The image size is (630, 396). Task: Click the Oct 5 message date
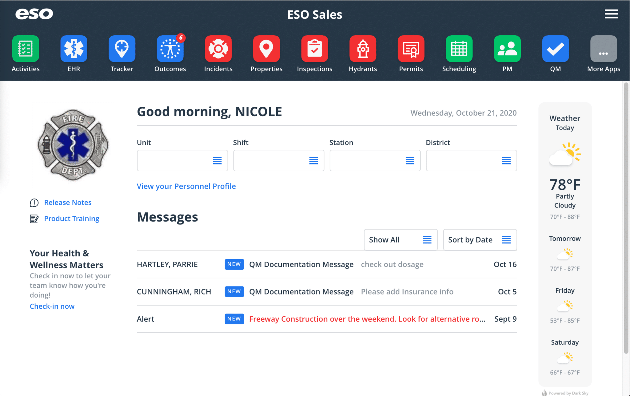point(507,292)
